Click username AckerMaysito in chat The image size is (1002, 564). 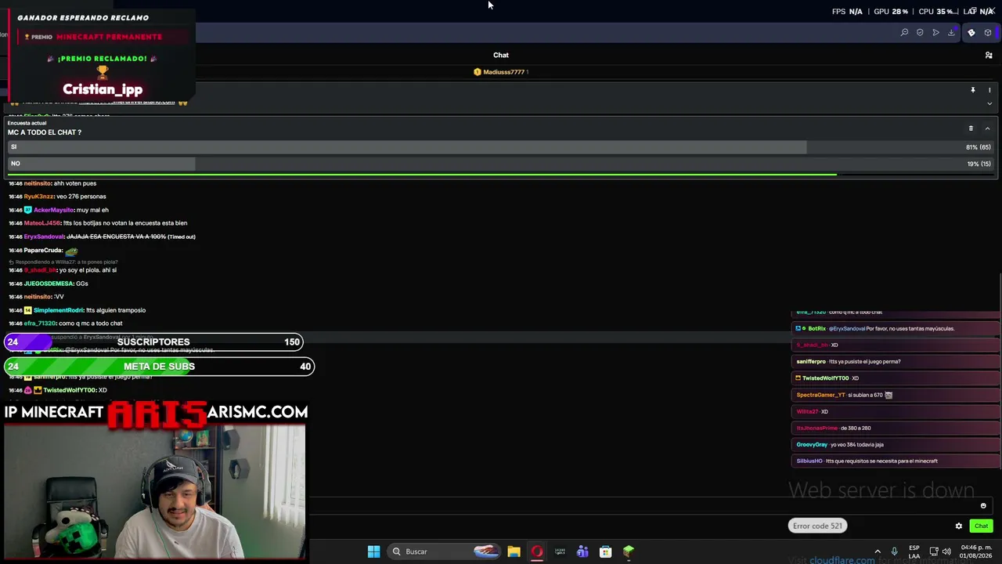point(54,210)
